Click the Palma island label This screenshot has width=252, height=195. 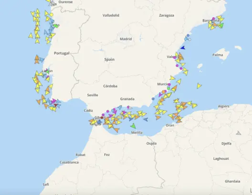[218, 55]
